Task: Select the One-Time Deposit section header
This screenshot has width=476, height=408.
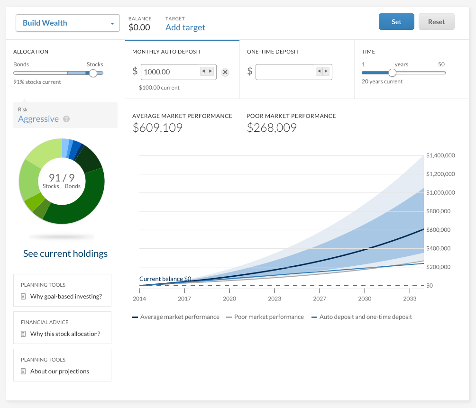Action: (273, 52)
